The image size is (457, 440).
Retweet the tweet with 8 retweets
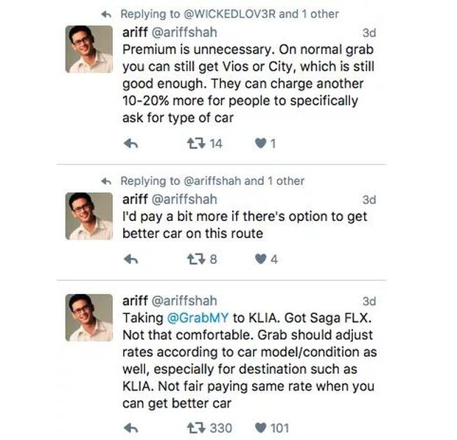[x=195, y=259]
